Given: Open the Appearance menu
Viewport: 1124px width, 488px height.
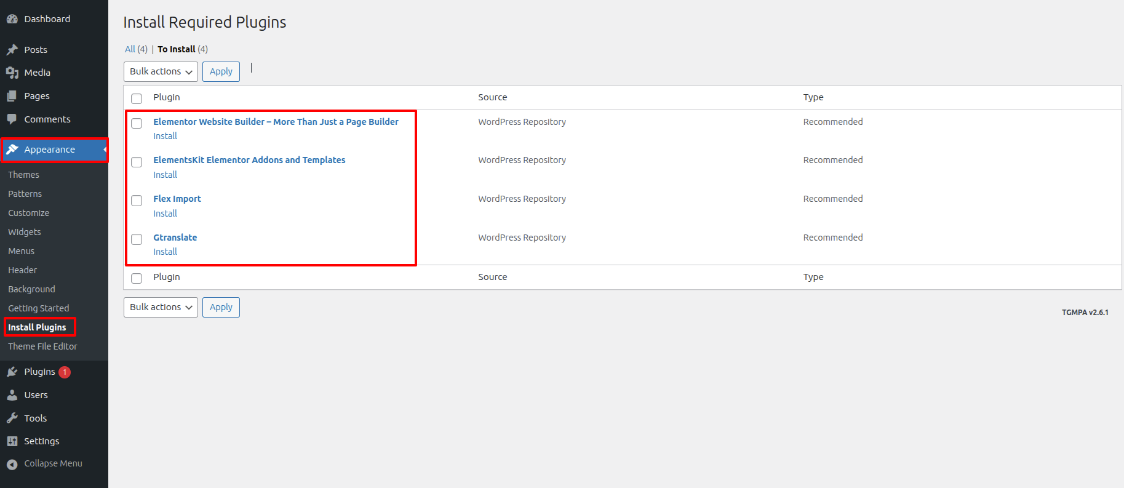Looking at the screenshot, I should tap(50, 150).
